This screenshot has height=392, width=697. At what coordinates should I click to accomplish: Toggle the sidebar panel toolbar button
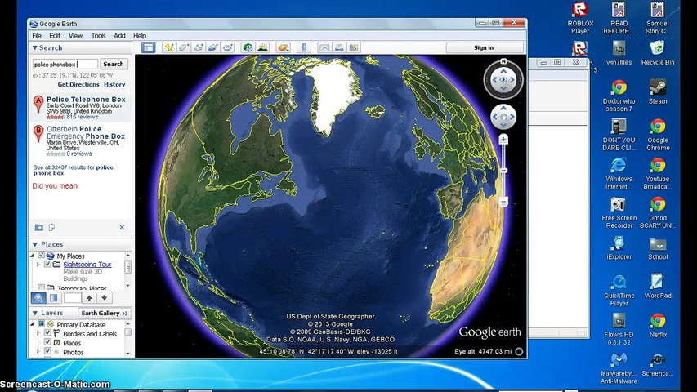(x=148, y=47)
